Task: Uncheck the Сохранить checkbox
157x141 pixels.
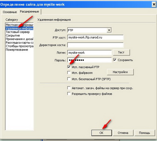Action: 115,60
